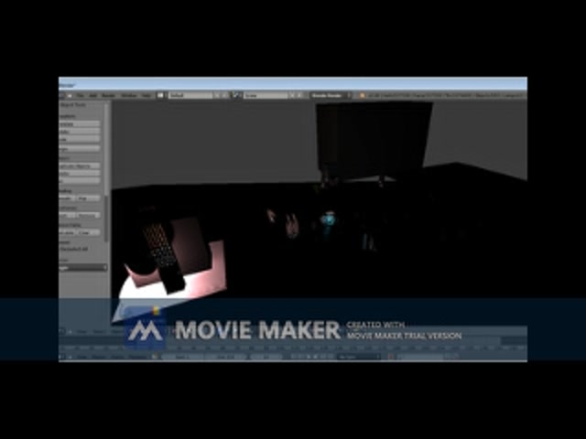
Task: Toggle the timeline auto-keyframe record button
Action: pos(390,357)
